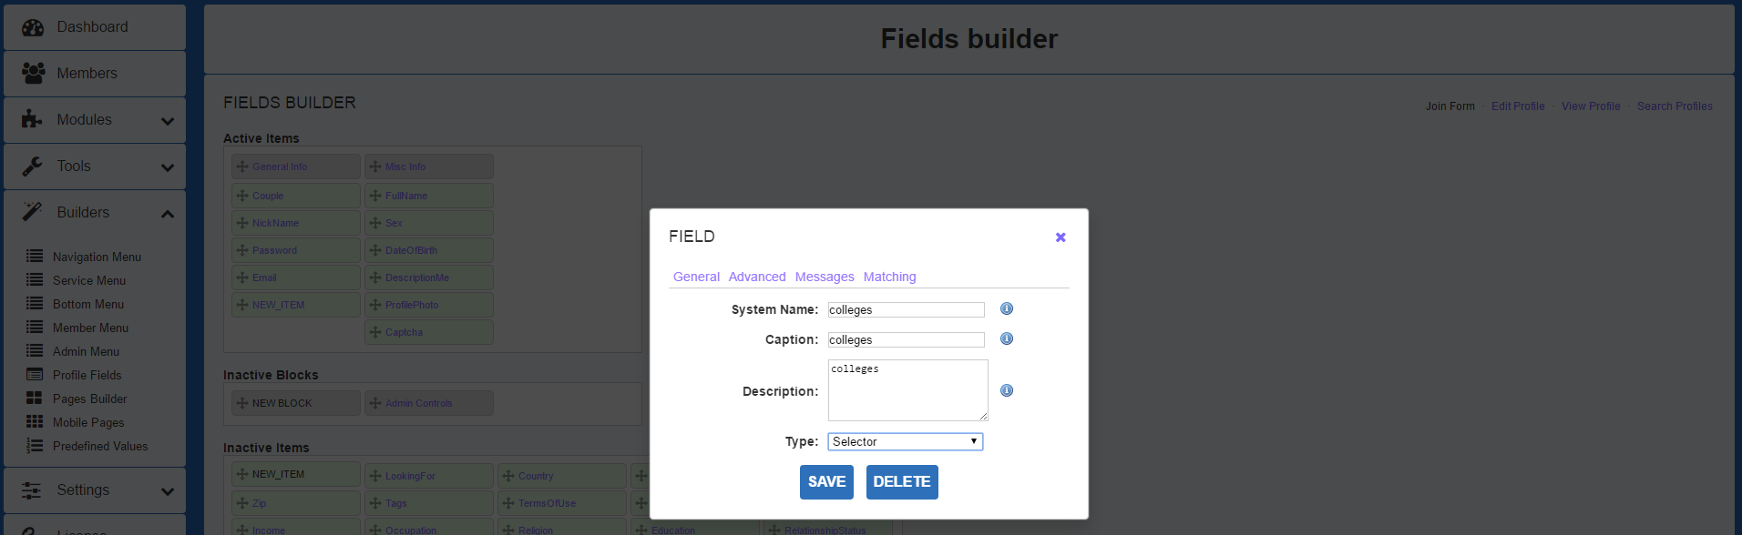Click the Caption input field
Screen dimensions: 1742x535
906,340
